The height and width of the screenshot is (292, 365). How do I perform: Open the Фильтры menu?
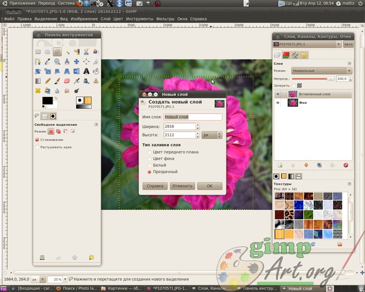tap(165, 19)
